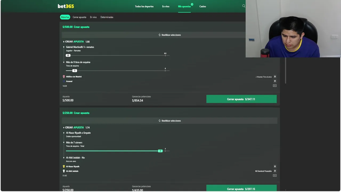Switch to Cerrar apuesta tab

tap(79, 17)
